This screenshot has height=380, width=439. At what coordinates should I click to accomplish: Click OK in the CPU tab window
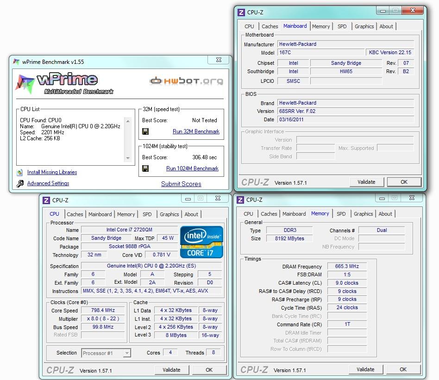tap(209, 370)
